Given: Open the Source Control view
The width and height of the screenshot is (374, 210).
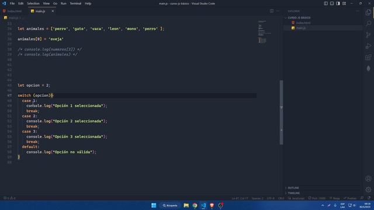Looking at the screenshot, I should pos(368,35).
